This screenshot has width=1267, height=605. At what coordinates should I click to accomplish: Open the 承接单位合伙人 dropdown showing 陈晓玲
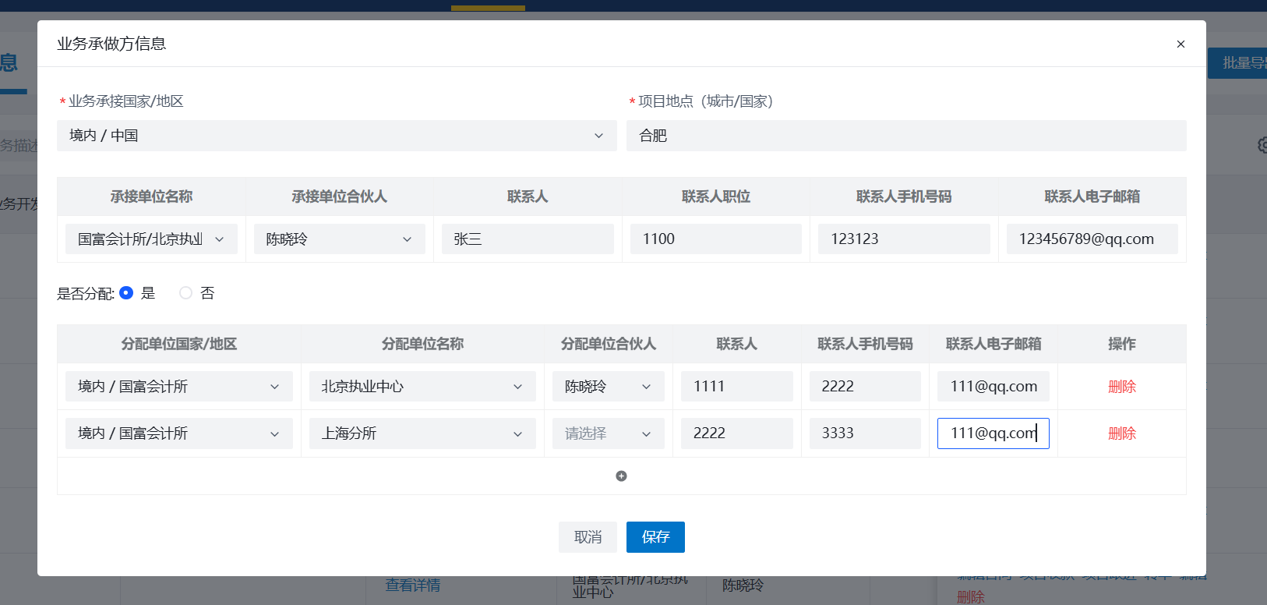[x=340, y=239]
